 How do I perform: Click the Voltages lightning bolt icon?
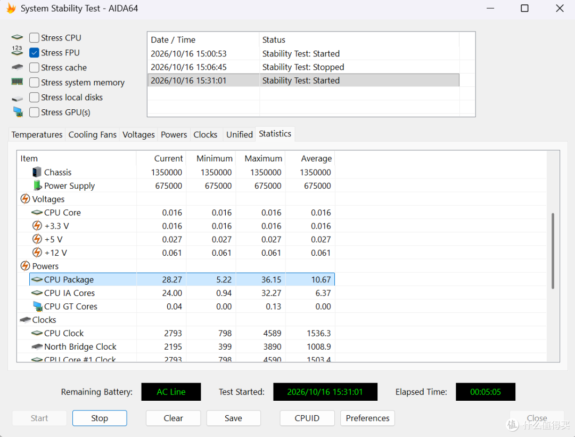click(25, 199)
